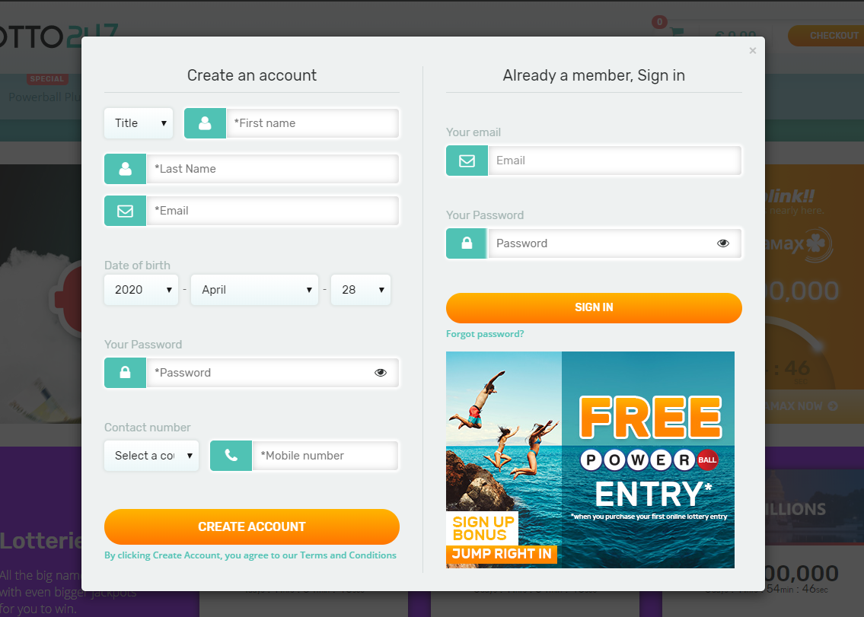Click the *Last Name input field
Viewport: 864px width, 617px height.
(x=273, y=169)
